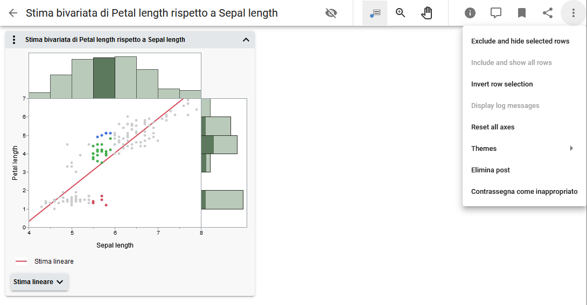
Task: Select the pan hand tool
Action: [x=427, y=13]
